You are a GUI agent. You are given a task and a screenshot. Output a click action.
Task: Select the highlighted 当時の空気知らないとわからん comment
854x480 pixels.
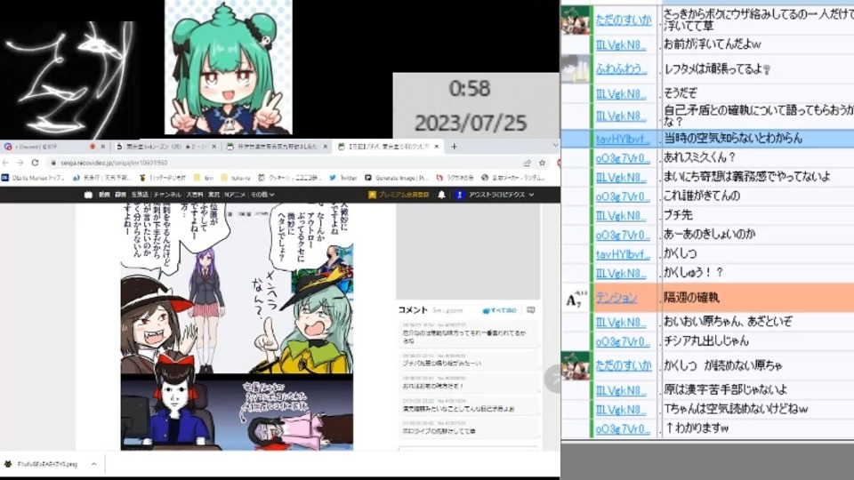coord(733,139)
